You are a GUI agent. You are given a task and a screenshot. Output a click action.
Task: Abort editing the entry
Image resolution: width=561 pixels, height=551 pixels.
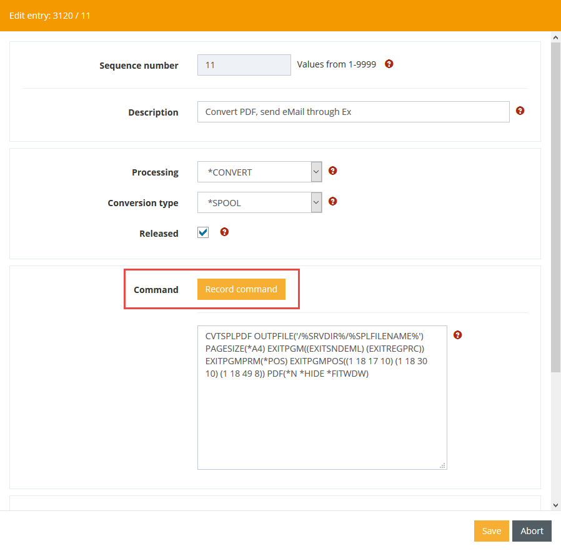[x=532, y=531]
